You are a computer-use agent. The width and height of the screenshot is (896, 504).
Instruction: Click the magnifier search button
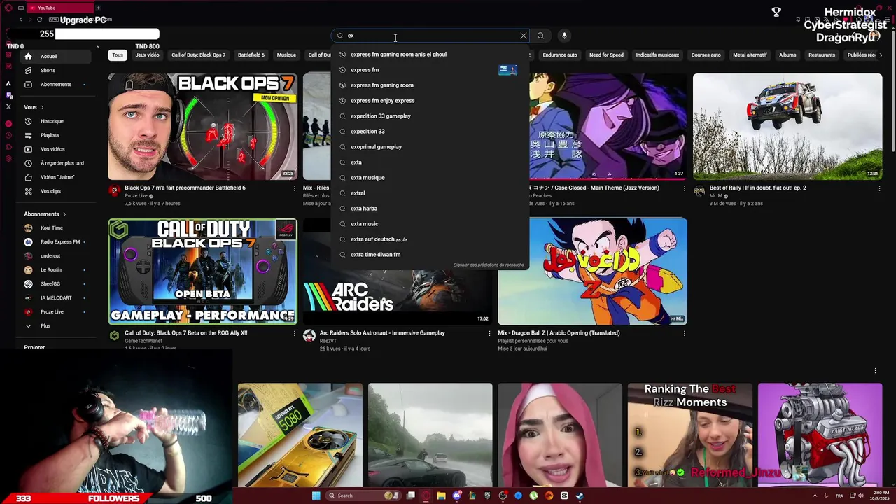[x=540, y=36]
